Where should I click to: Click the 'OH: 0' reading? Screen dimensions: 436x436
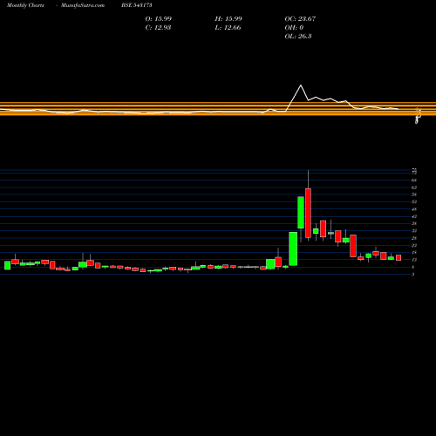(294, 28)
